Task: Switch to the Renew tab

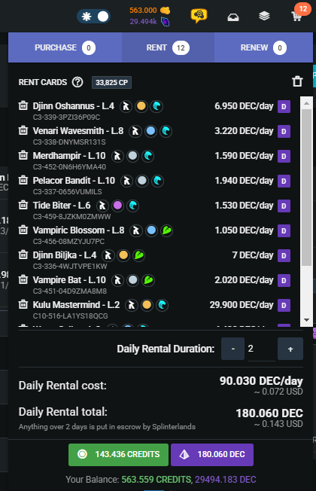Action: 263,47
